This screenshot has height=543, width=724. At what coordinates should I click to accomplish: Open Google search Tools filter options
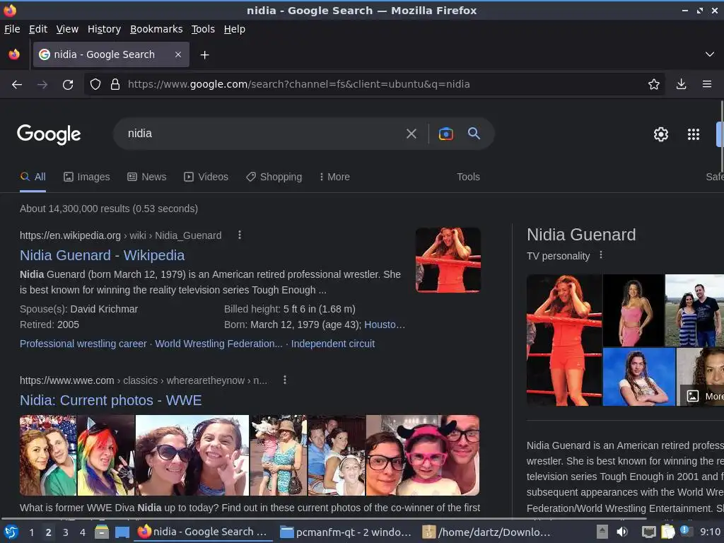tap(468, 177)
